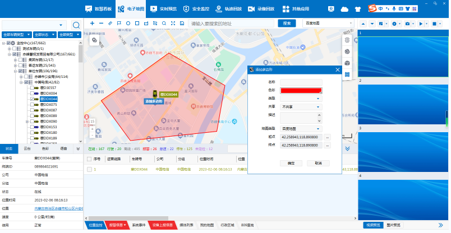Collapse the 中国电信 tree node
The width and height of the screenshot is (451, 233).
tap(21, 82)
